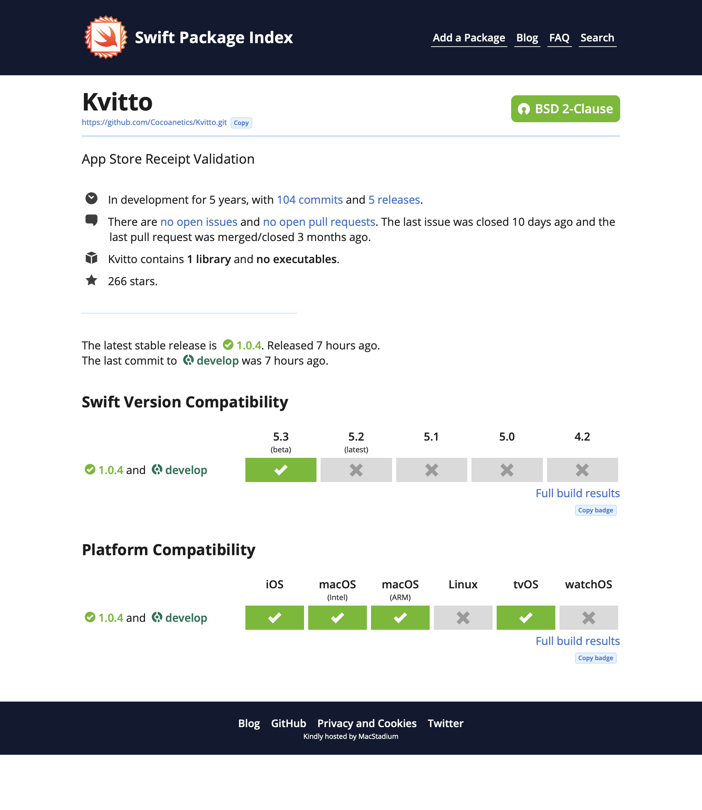Click the green check for macOS Intel
702x810 pixels.
(337, 618)
